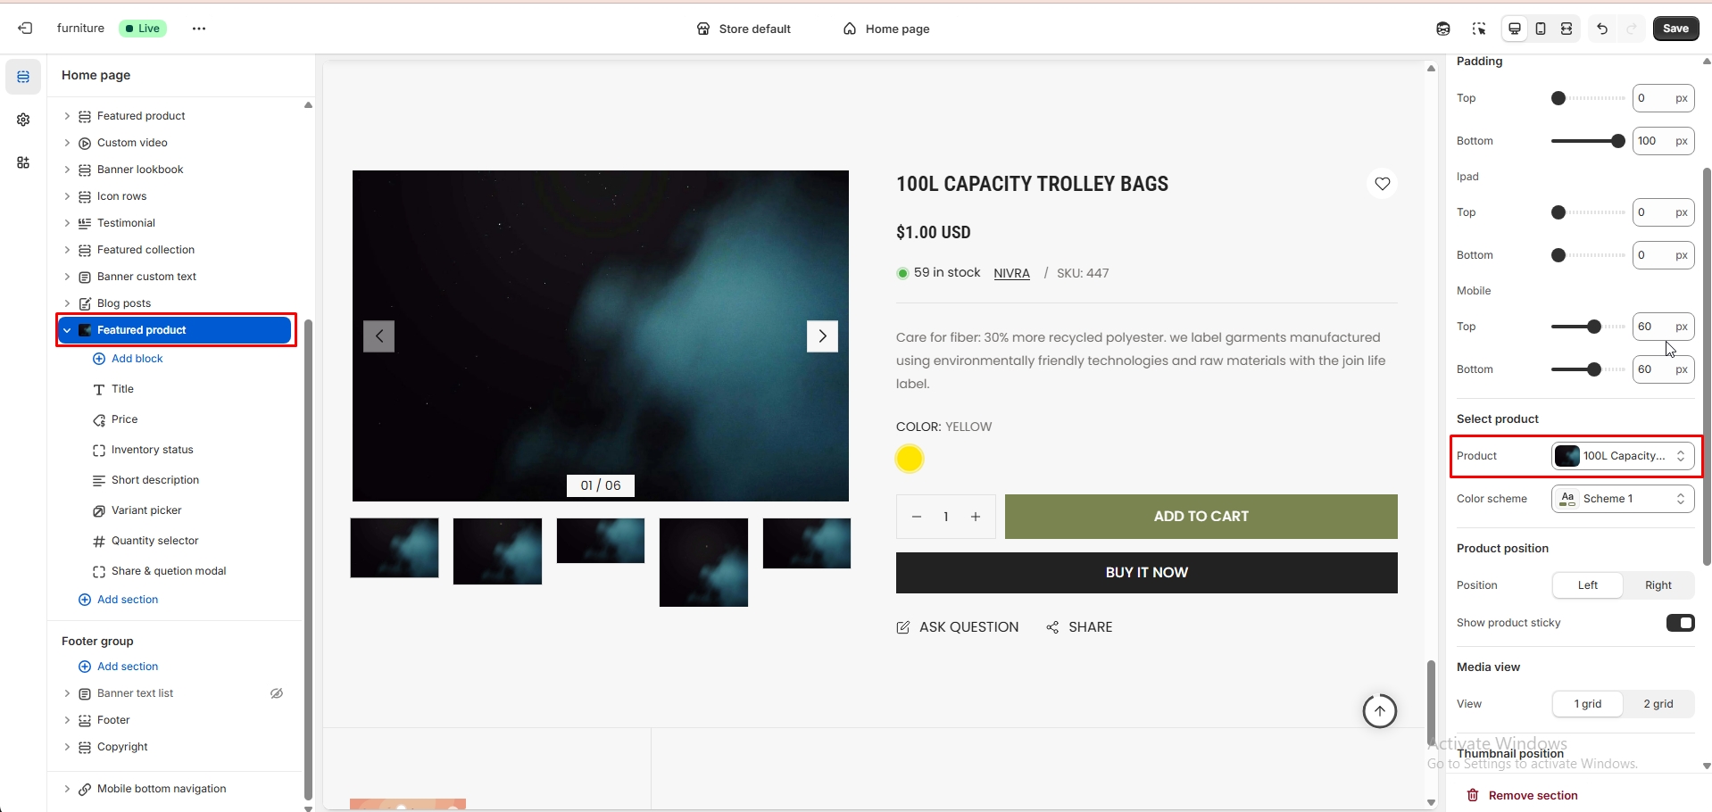The height and width of the screenshot is (812, 1712).
Task: Open the apps icon in sidebar
Action: click(23, 162)
